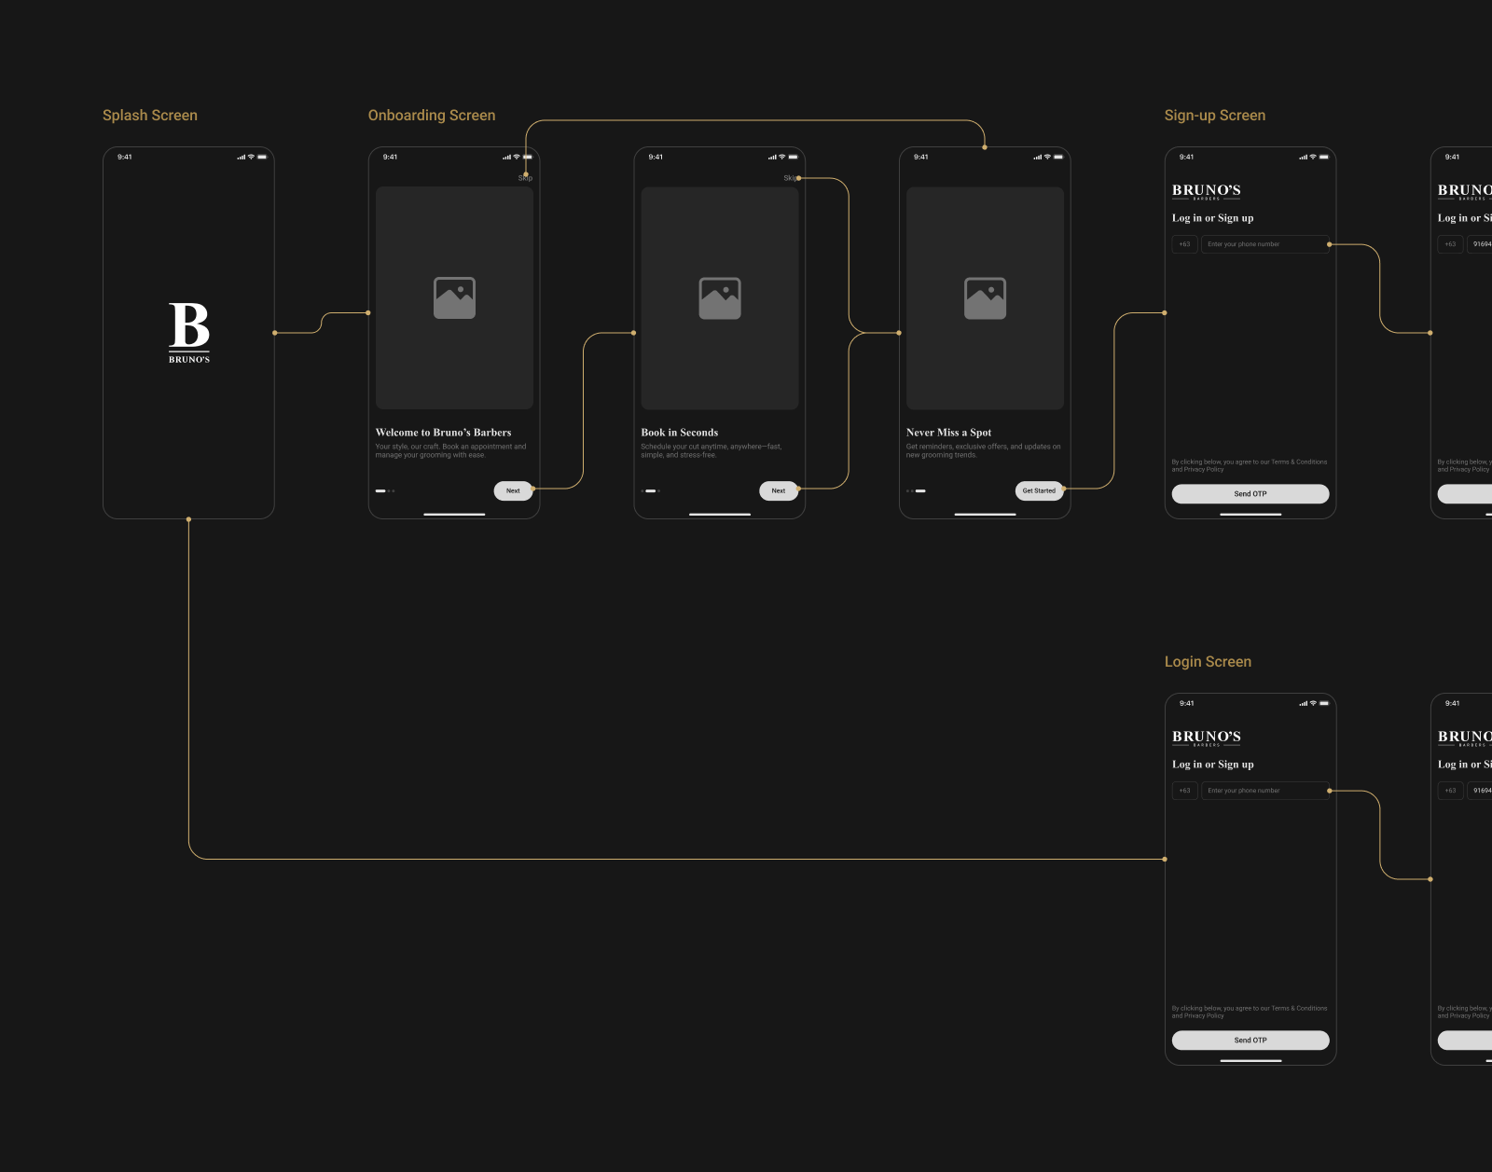Click image placeholder icon on Book in Seconds screen
This screenshot has width=1492, height=1172.
(719, 296)
